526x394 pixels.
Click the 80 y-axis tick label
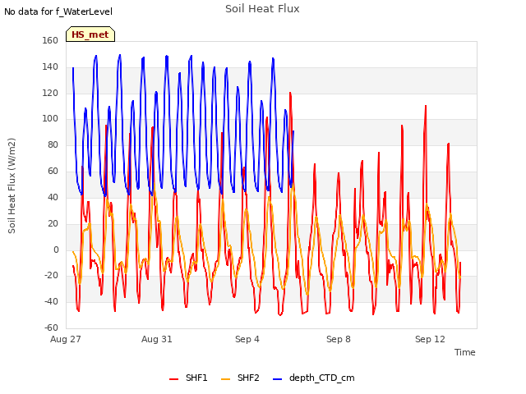(53, 144)
